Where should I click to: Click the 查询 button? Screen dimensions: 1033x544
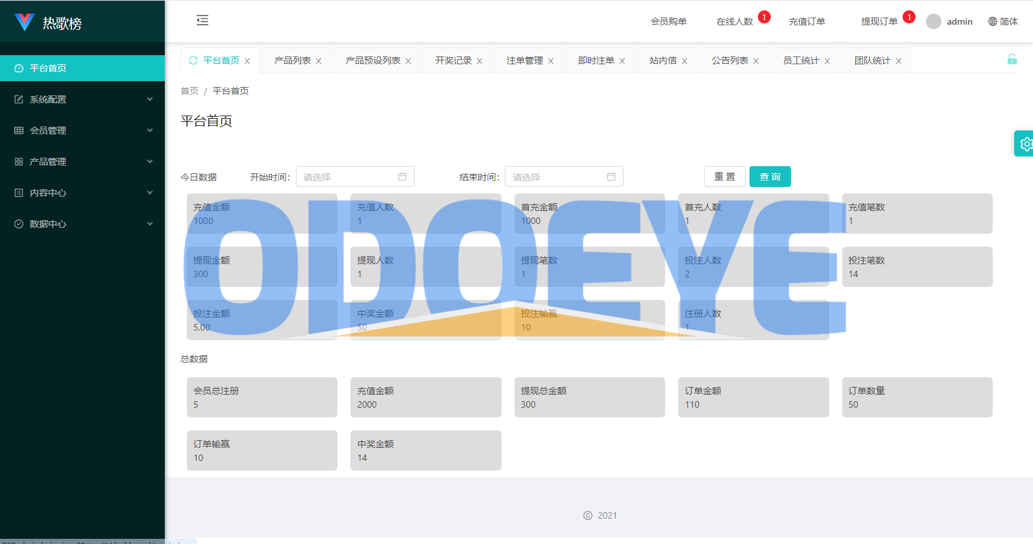click(770, 177)
